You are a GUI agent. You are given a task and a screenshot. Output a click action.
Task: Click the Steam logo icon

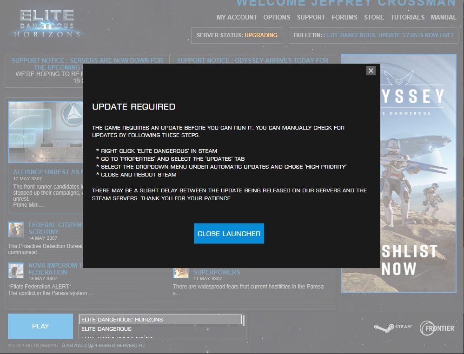(x=393, y=328)
